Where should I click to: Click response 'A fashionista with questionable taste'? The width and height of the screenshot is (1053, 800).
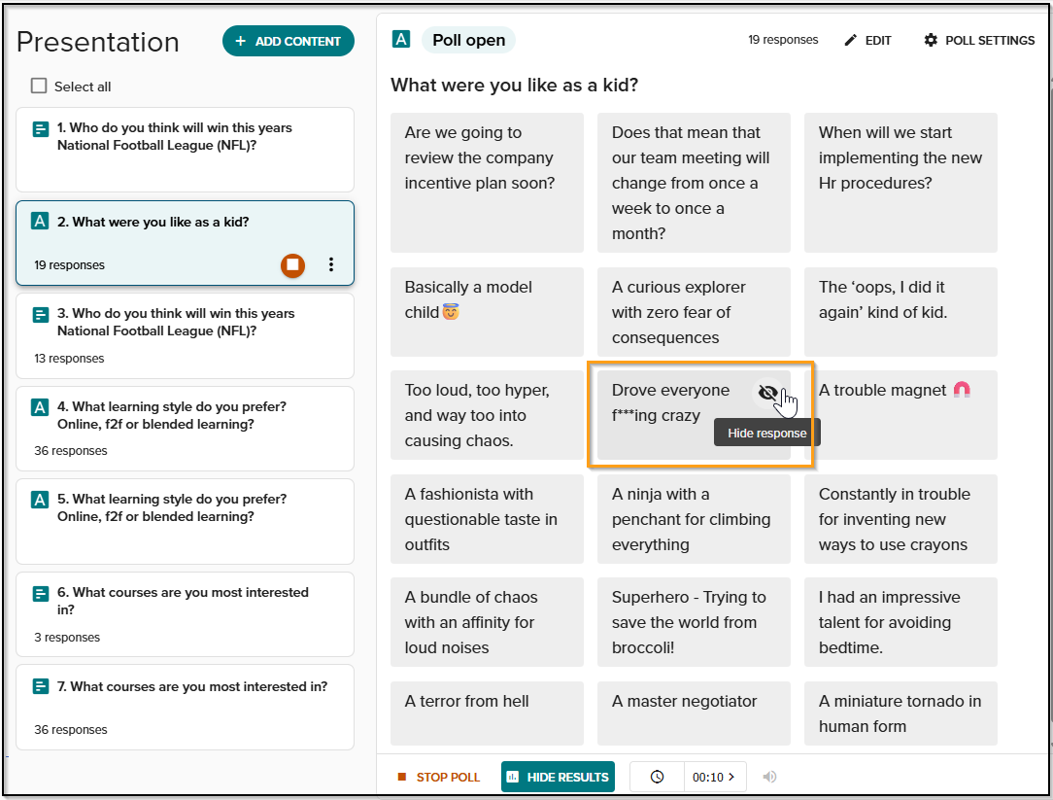[487, 519]
